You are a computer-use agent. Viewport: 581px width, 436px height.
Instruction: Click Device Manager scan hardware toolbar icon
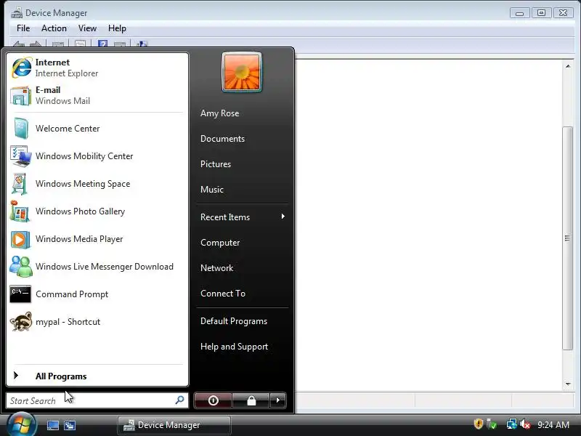point(142,44)
